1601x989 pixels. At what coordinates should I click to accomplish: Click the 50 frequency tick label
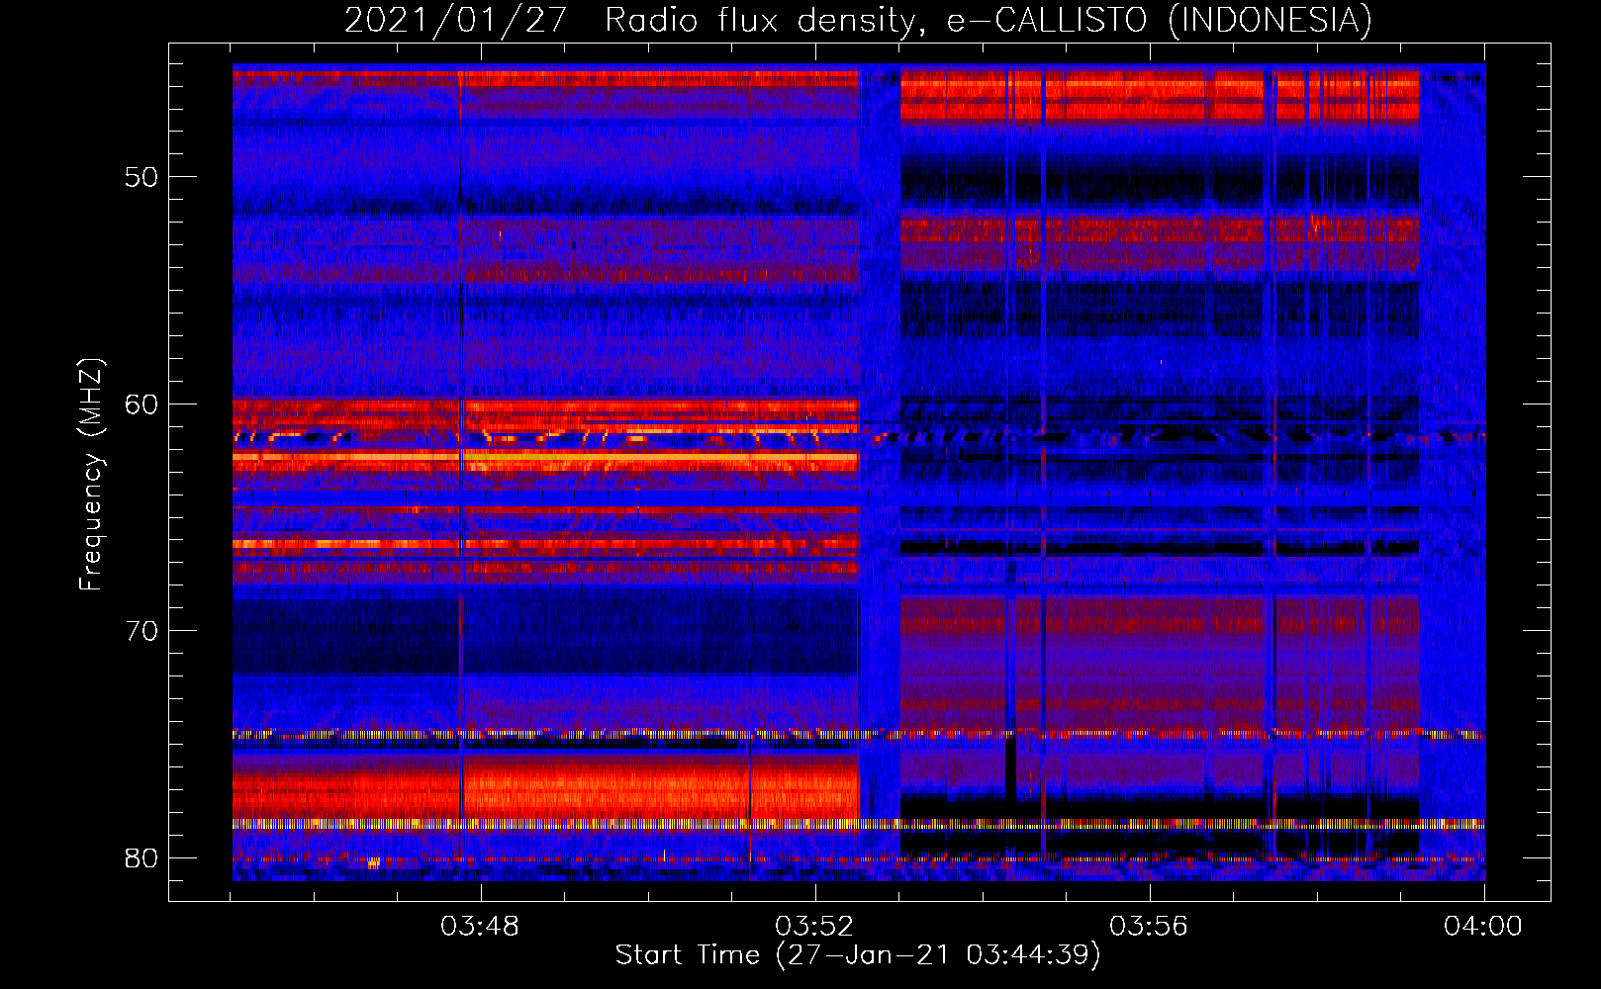pyautogui.click(x=141, y=177)
